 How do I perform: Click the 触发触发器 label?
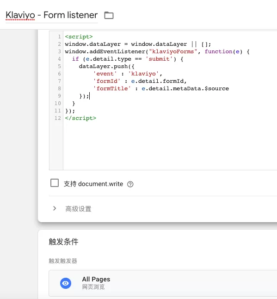click(x=63, y=261)
